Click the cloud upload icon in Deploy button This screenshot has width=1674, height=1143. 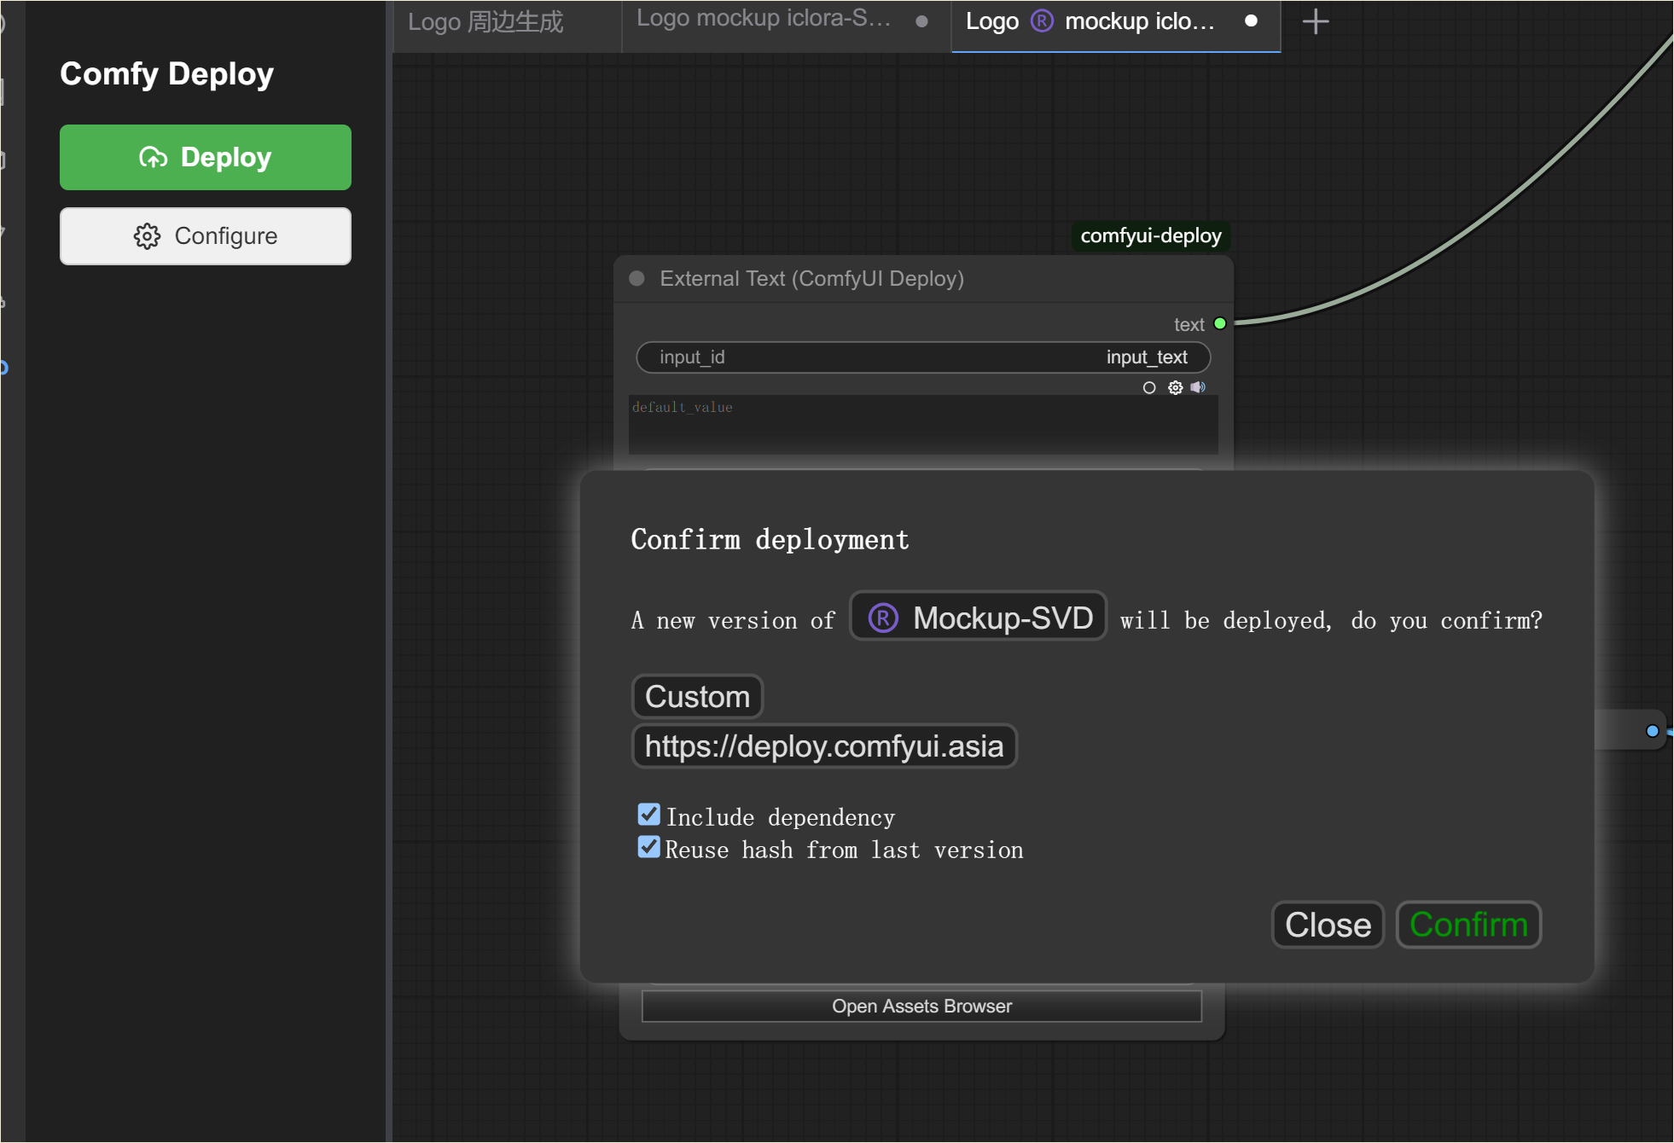[x=154, y=158]
